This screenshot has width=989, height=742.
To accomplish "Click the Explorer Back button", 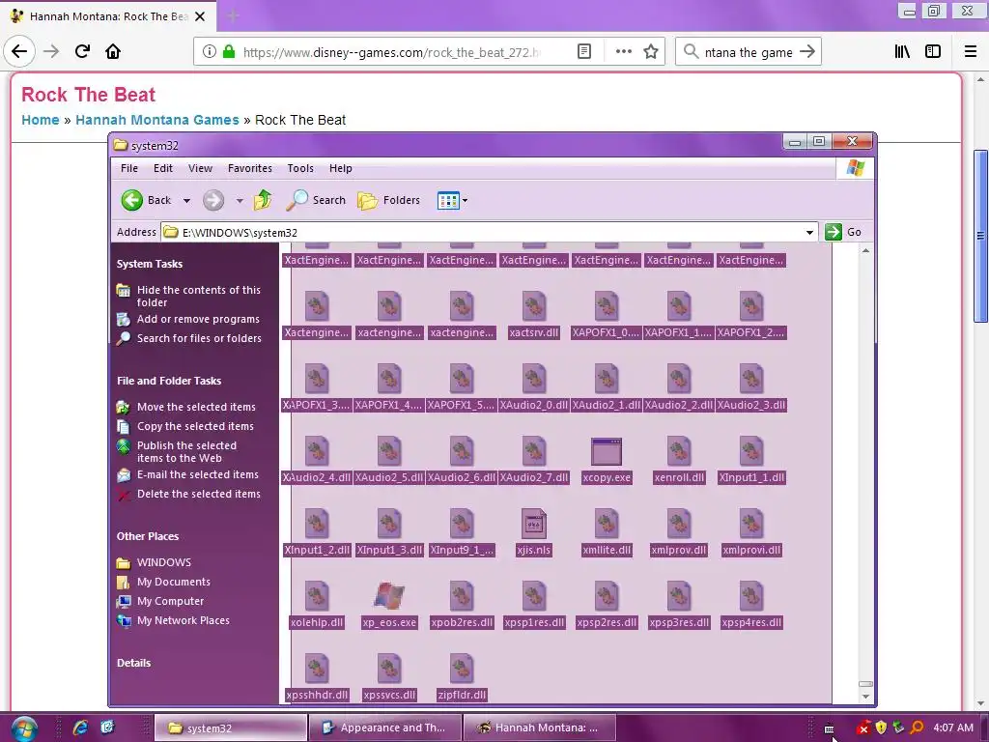I will pyautogui.click(x=147, y=200).
